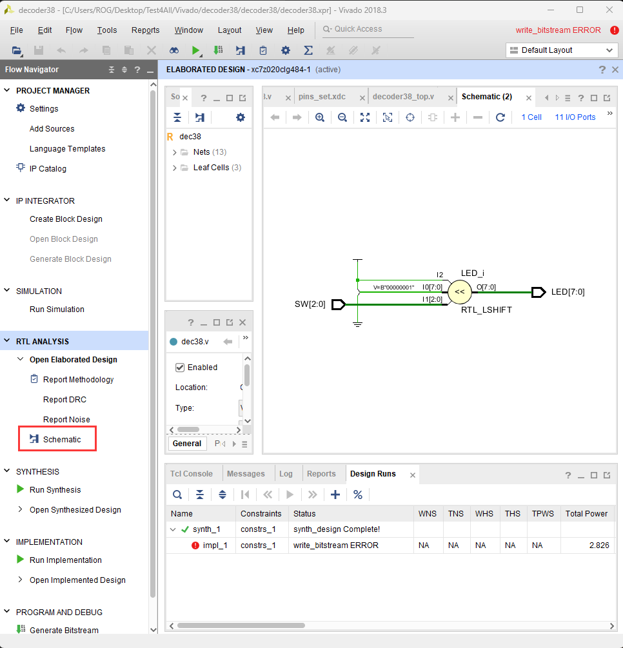Image resolution: width=623 pixels, height=648 pixels.
Task: Click Run Synthesis
Action: pos(55,490)
